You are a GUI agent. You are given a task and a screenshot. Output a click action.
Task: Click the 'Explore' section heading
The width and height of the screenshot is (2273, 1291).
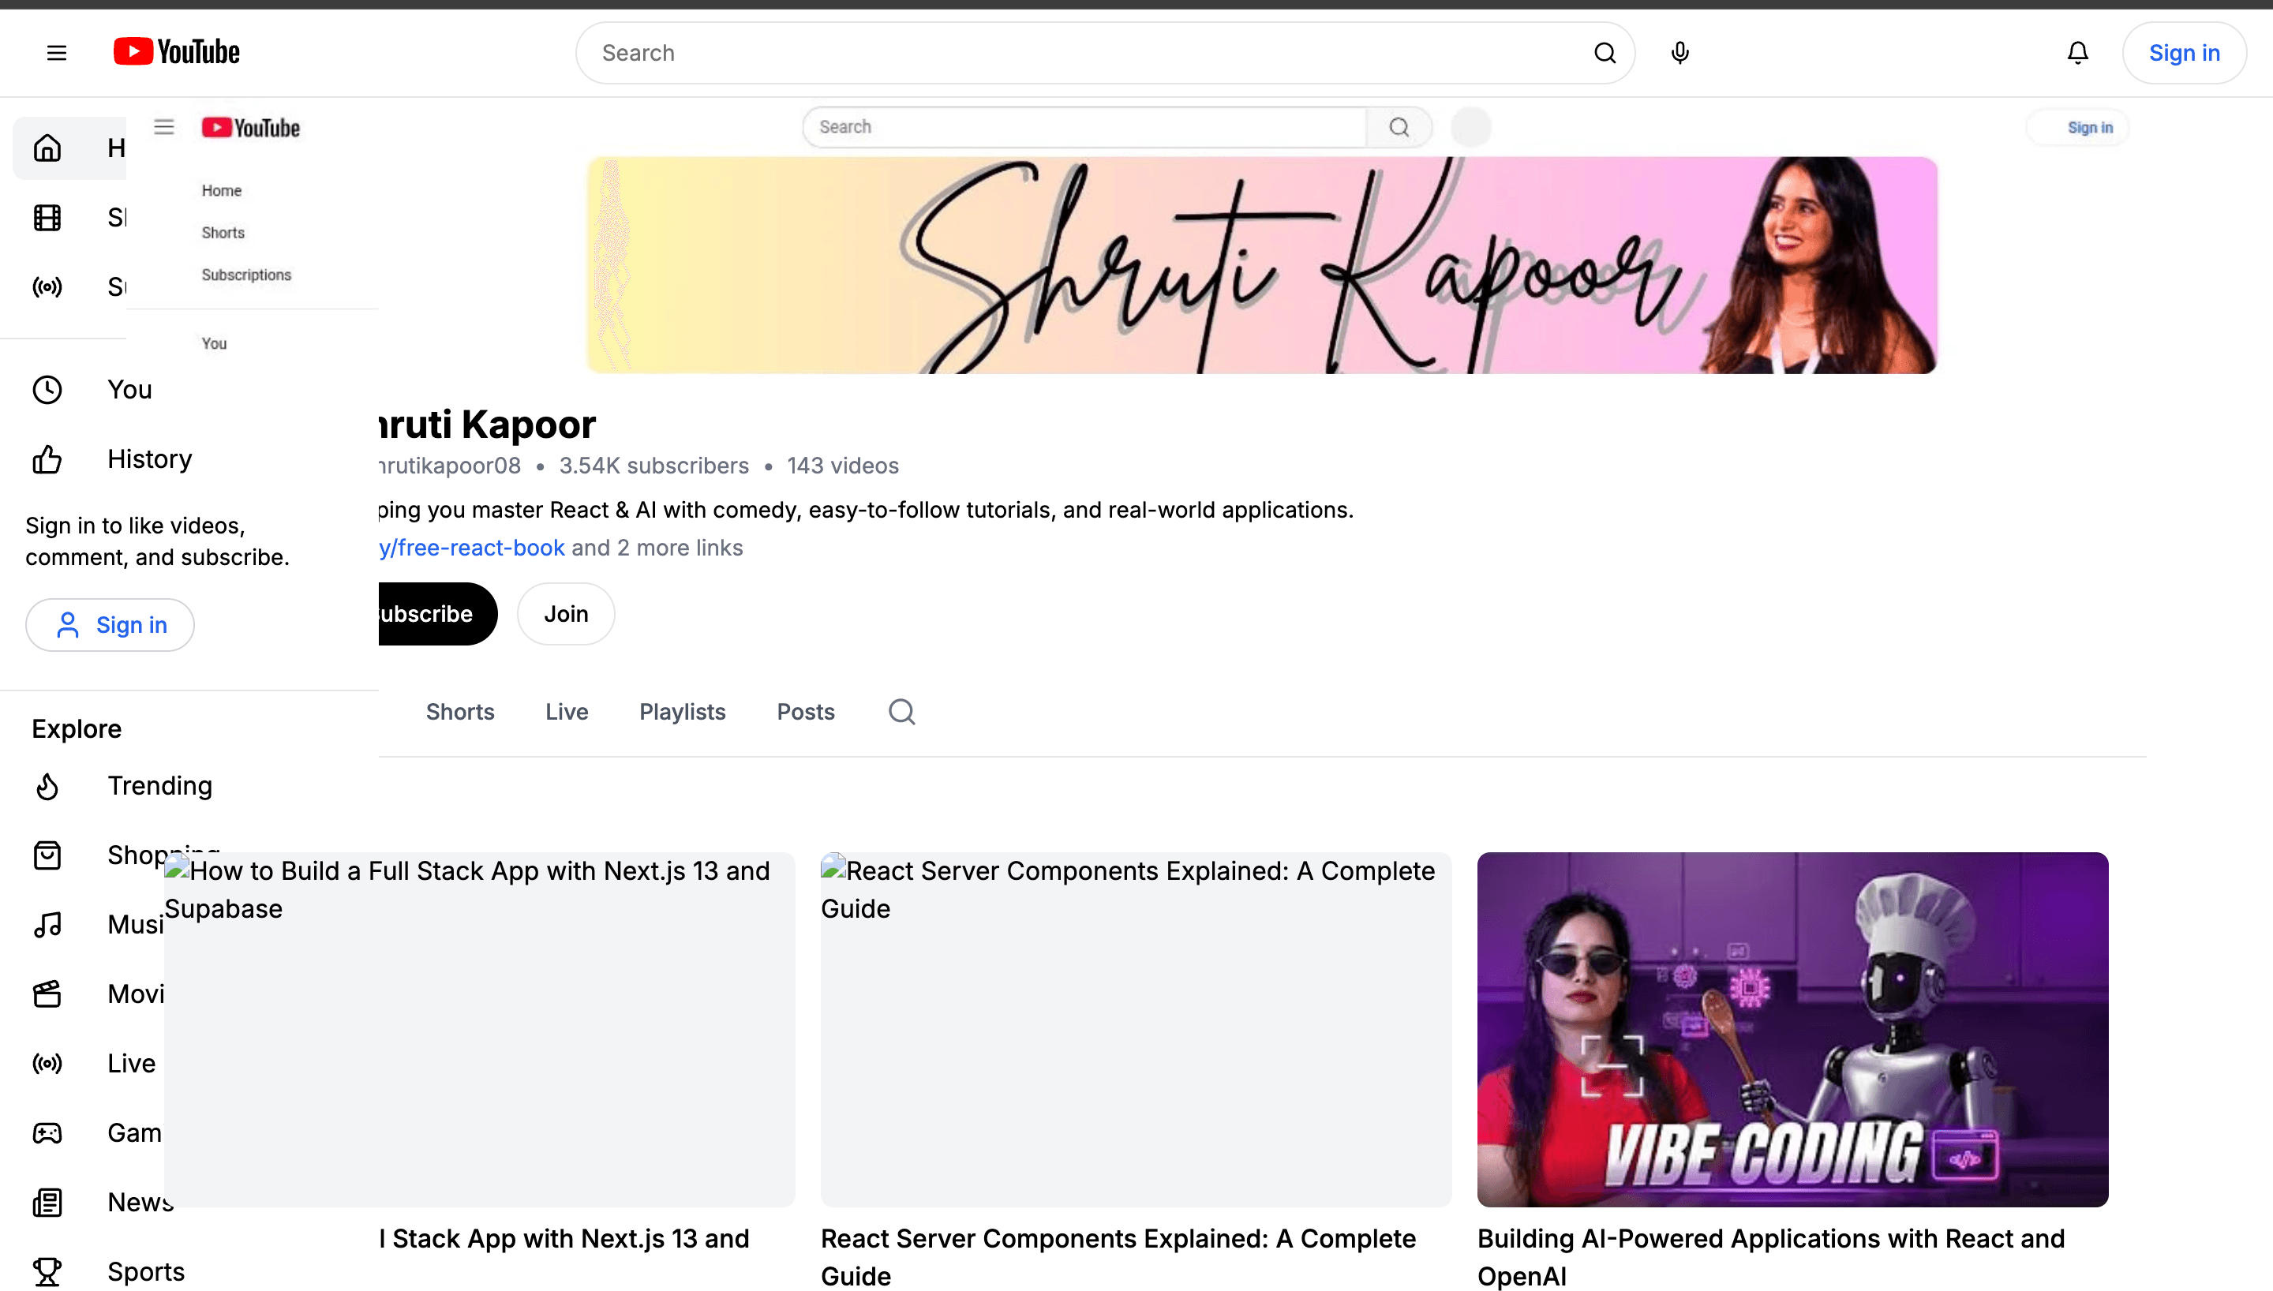click(77, 729)
